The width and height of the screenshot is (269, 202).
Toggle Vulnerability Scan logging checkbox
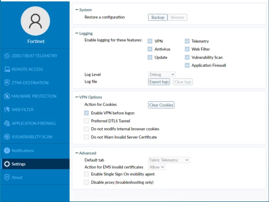pyautogui.click(x=187, y=57)
